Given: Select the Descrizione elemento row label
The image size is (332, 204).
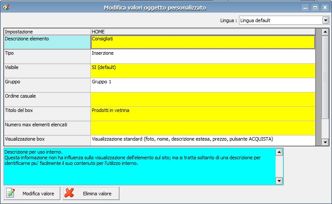Looking at the screenshot, I should coord(47,42).
